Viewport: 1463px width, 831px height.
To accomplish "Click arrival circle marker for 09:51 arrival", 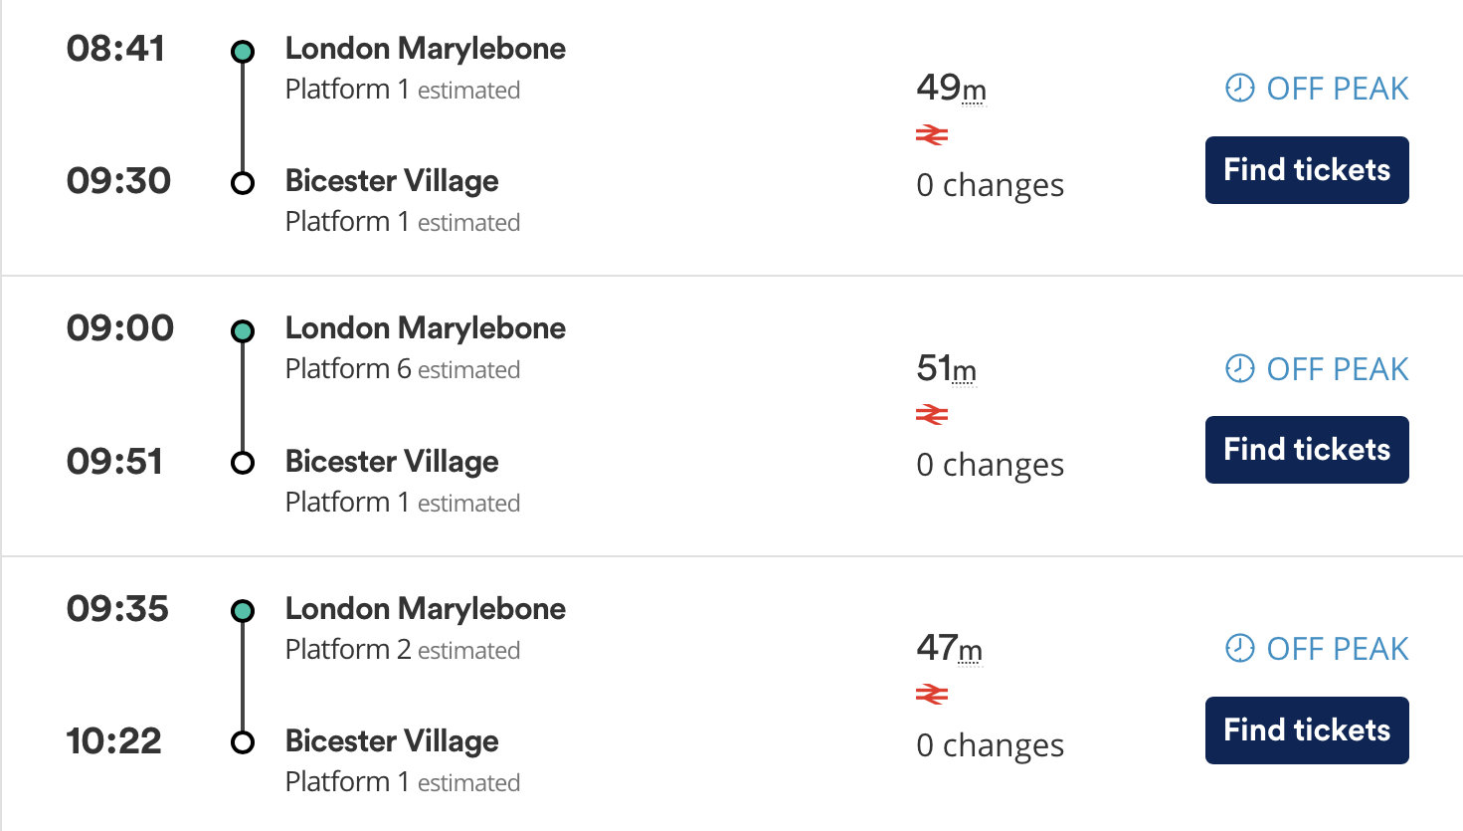I will tap(243, 463).
